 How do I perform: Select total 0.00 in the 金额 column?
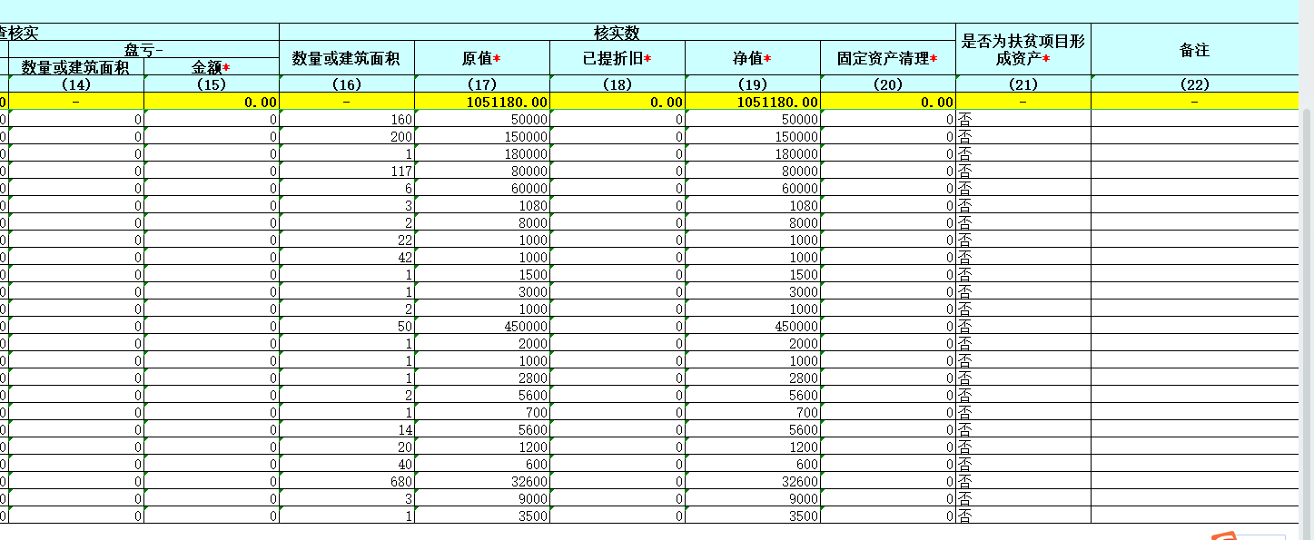(x=212, y=102)
